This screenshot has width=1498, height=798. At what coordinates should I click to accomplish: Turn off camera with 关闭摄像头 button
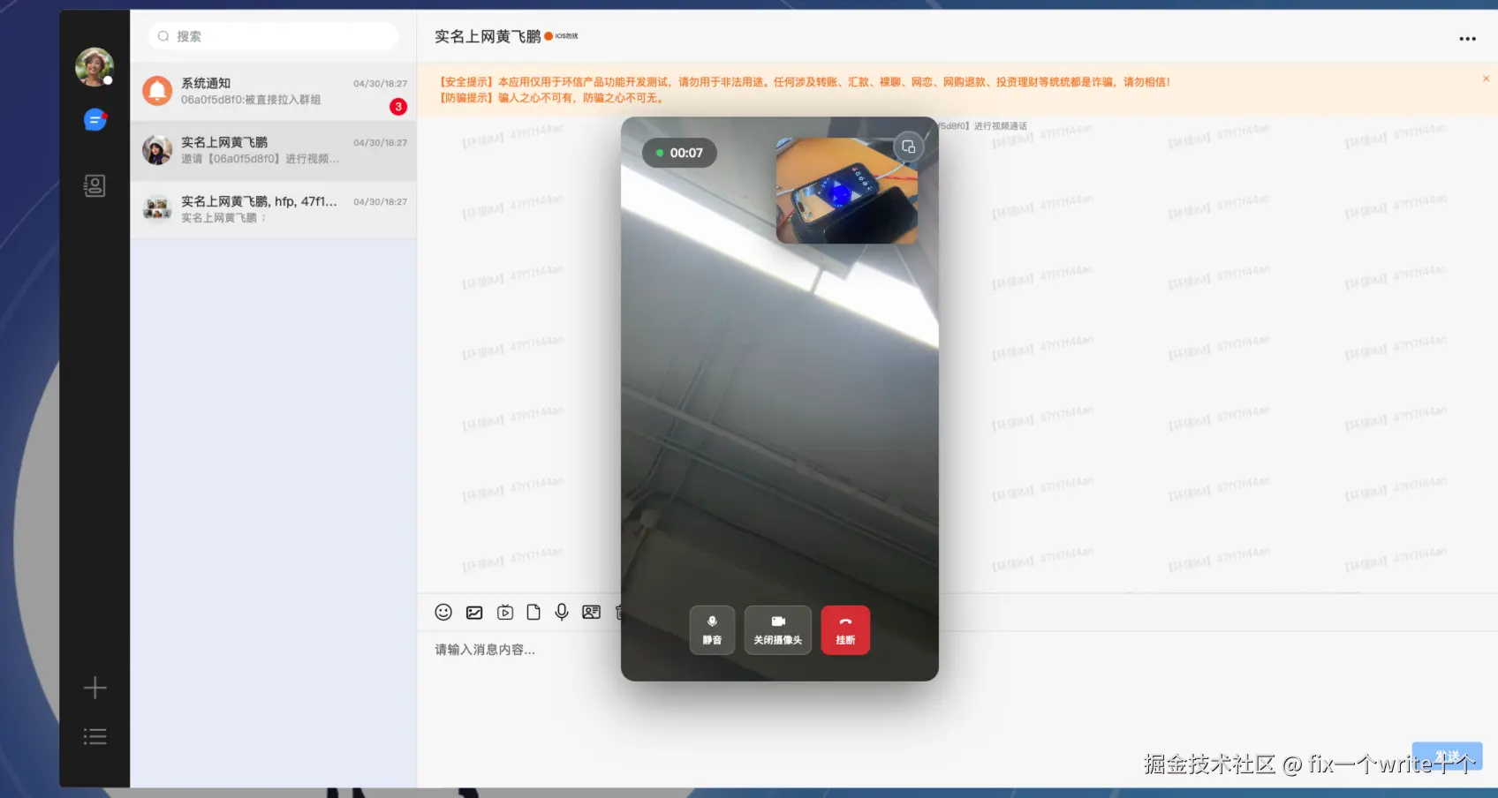click(x=778, y=630)
